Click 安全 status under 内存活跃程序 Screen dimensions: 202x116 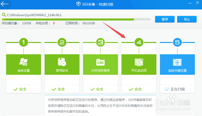pos(100,89)
